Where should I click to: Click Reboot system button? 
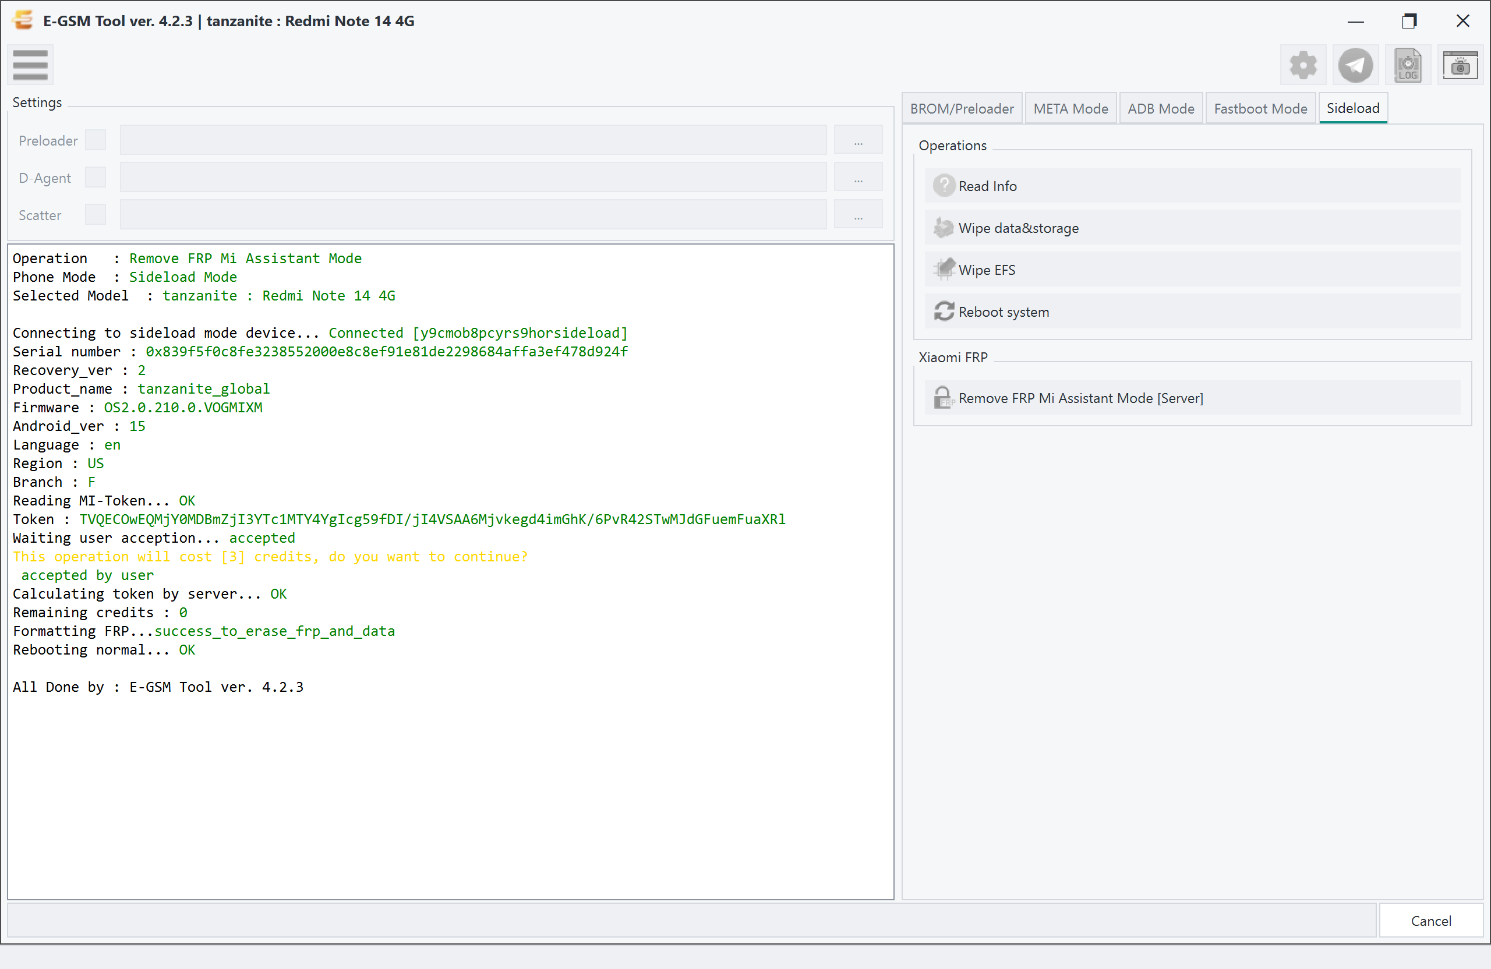(x=1192, y=312)
